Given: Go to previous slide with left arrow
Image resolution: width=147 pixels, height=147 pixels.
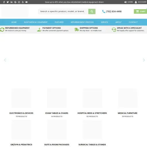Looking at the screenshot, I should pyautogui.click(x=5, y=60).
